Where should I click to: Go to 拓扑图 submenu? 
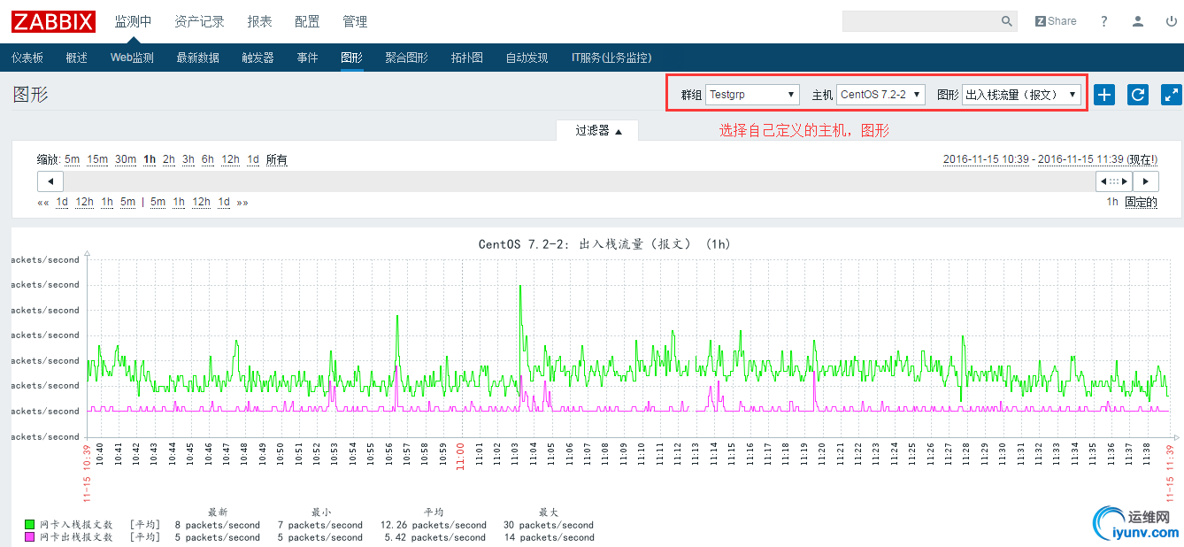tap(466, 58)
